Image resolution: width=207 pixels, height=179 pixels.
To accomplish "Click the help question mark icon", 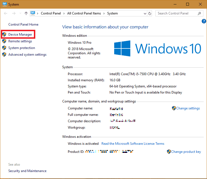I will pos(204,21).
